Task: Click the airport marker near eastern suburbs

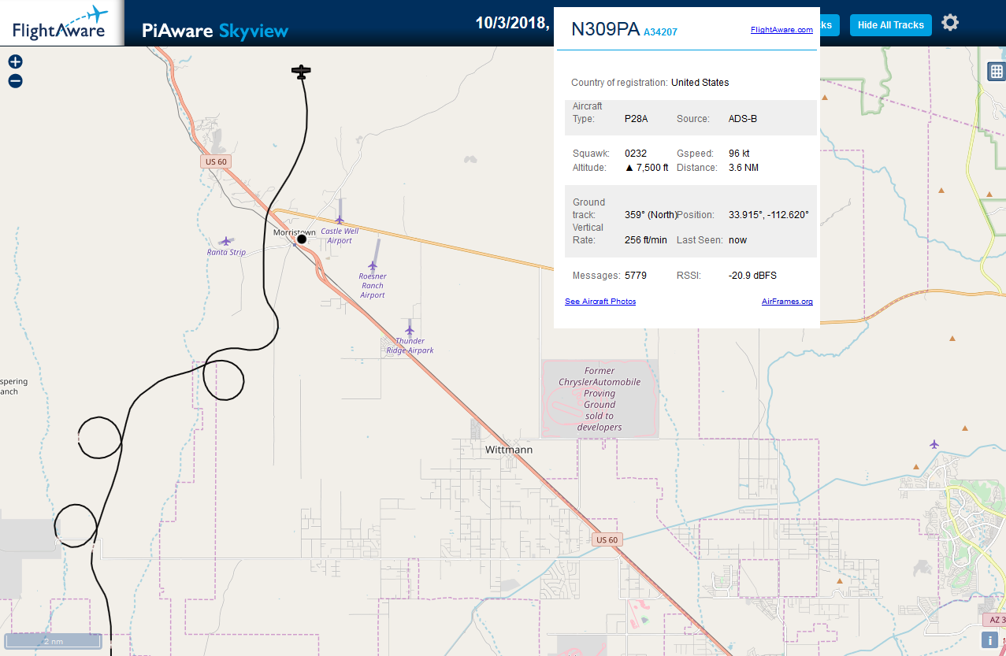Action: coord(934,444)
